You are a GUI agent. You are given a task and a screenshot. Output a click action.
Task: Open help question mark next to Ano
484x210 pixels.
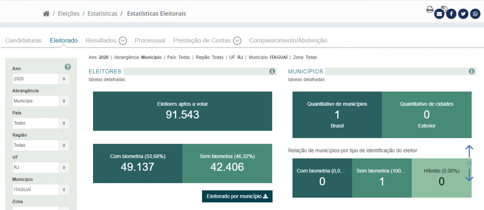[68, 67]
